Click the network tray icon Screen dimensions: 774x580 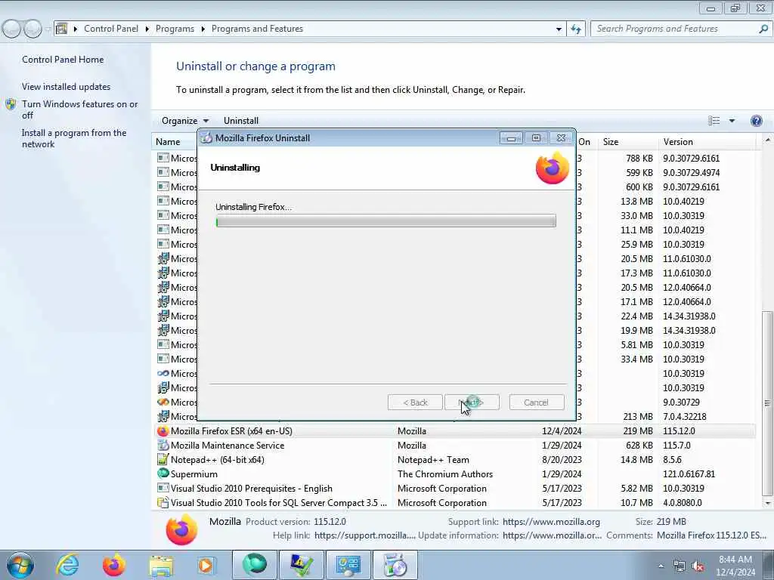(680, 566)
